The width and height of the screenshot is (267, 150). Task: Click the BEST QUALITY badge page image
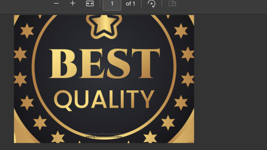click(104, 79)
